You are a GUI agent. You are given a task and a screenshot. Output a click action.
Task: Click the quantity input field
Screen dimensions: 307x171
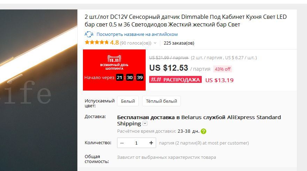click(x=137, y=143)
